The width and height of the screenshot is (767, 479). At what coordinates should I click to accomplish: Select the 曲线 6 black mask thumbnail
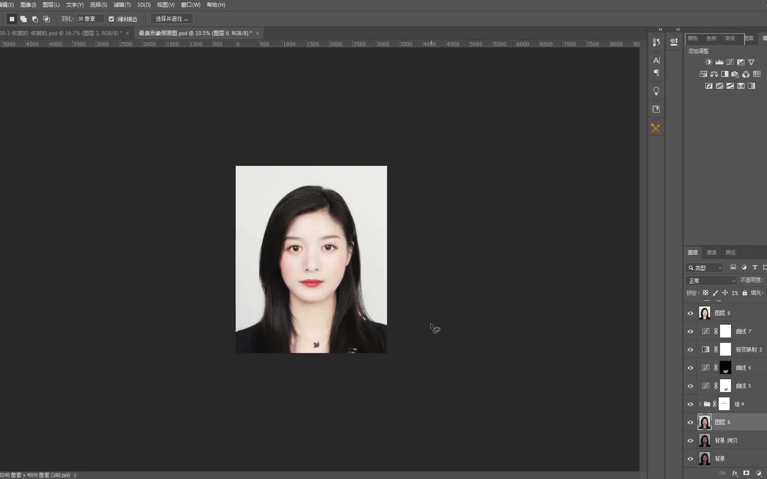[725, 368]
